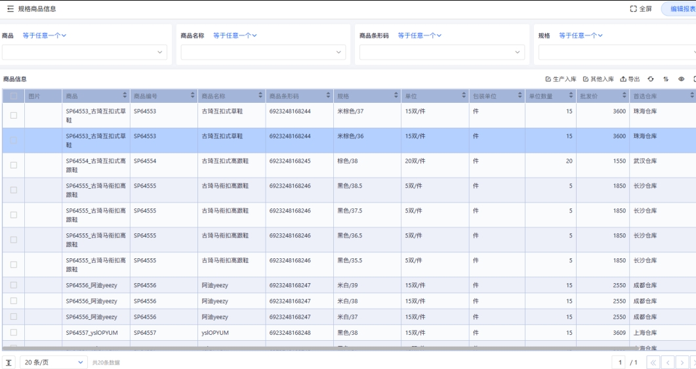Select the checkbox for 棕色/38 高跟鞋 row
This screenshot has height=369, width=696.
[x=13, y=165]
